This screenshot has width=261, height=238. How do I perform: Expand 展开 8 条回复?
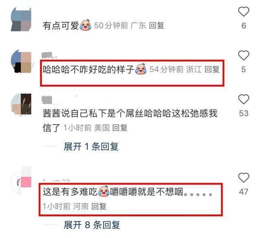pyautogui.click(x=92, y=225)
